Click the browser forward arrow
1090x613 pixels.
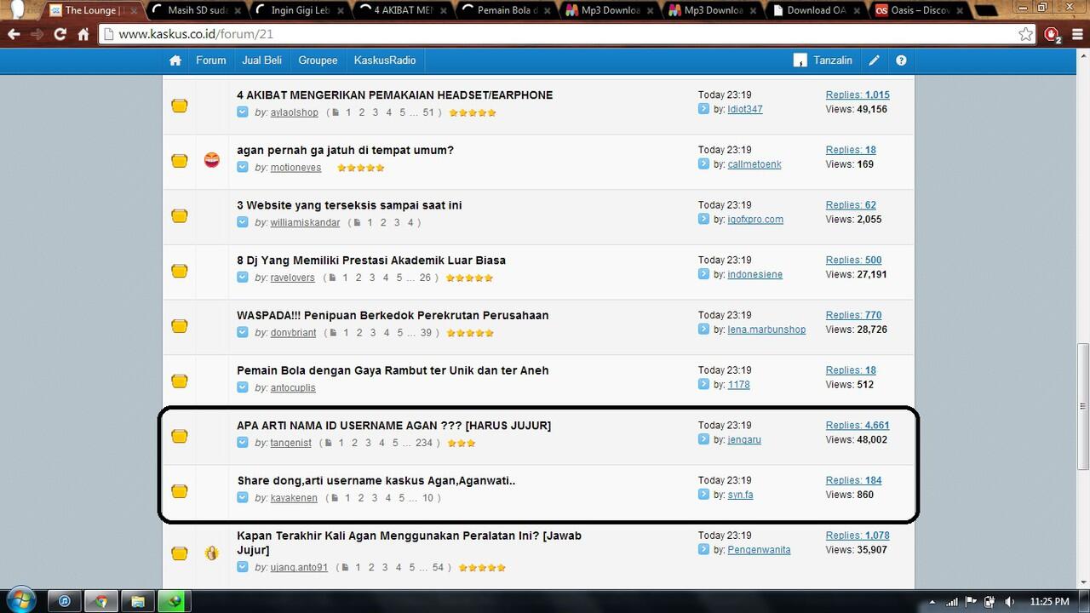pyautogui.click(x=37, y=35)
